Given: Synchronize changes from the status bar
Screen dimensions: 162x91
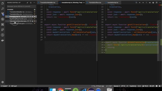Looking at the screenshot, I should [x=10, y=86].
